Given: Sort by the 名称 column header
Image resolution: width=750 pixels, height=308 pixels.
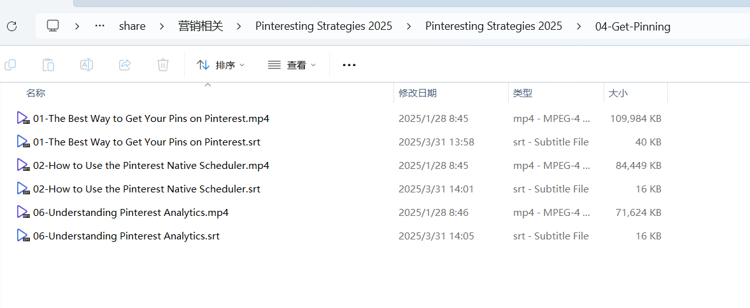Looking at the screenshot, I should [36, 93].
